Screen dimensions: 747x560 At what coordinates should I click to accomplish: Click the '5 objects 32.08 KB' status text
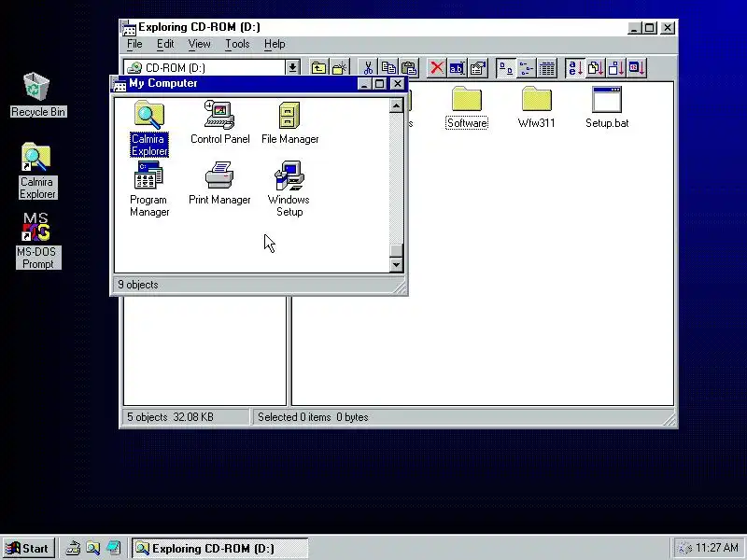pyautogui.click(x=170, y=417)
